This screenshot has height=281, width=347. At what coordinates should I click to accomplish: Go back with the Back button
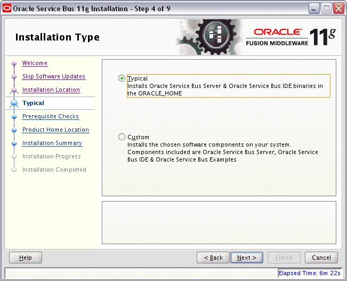coord(213,258)
